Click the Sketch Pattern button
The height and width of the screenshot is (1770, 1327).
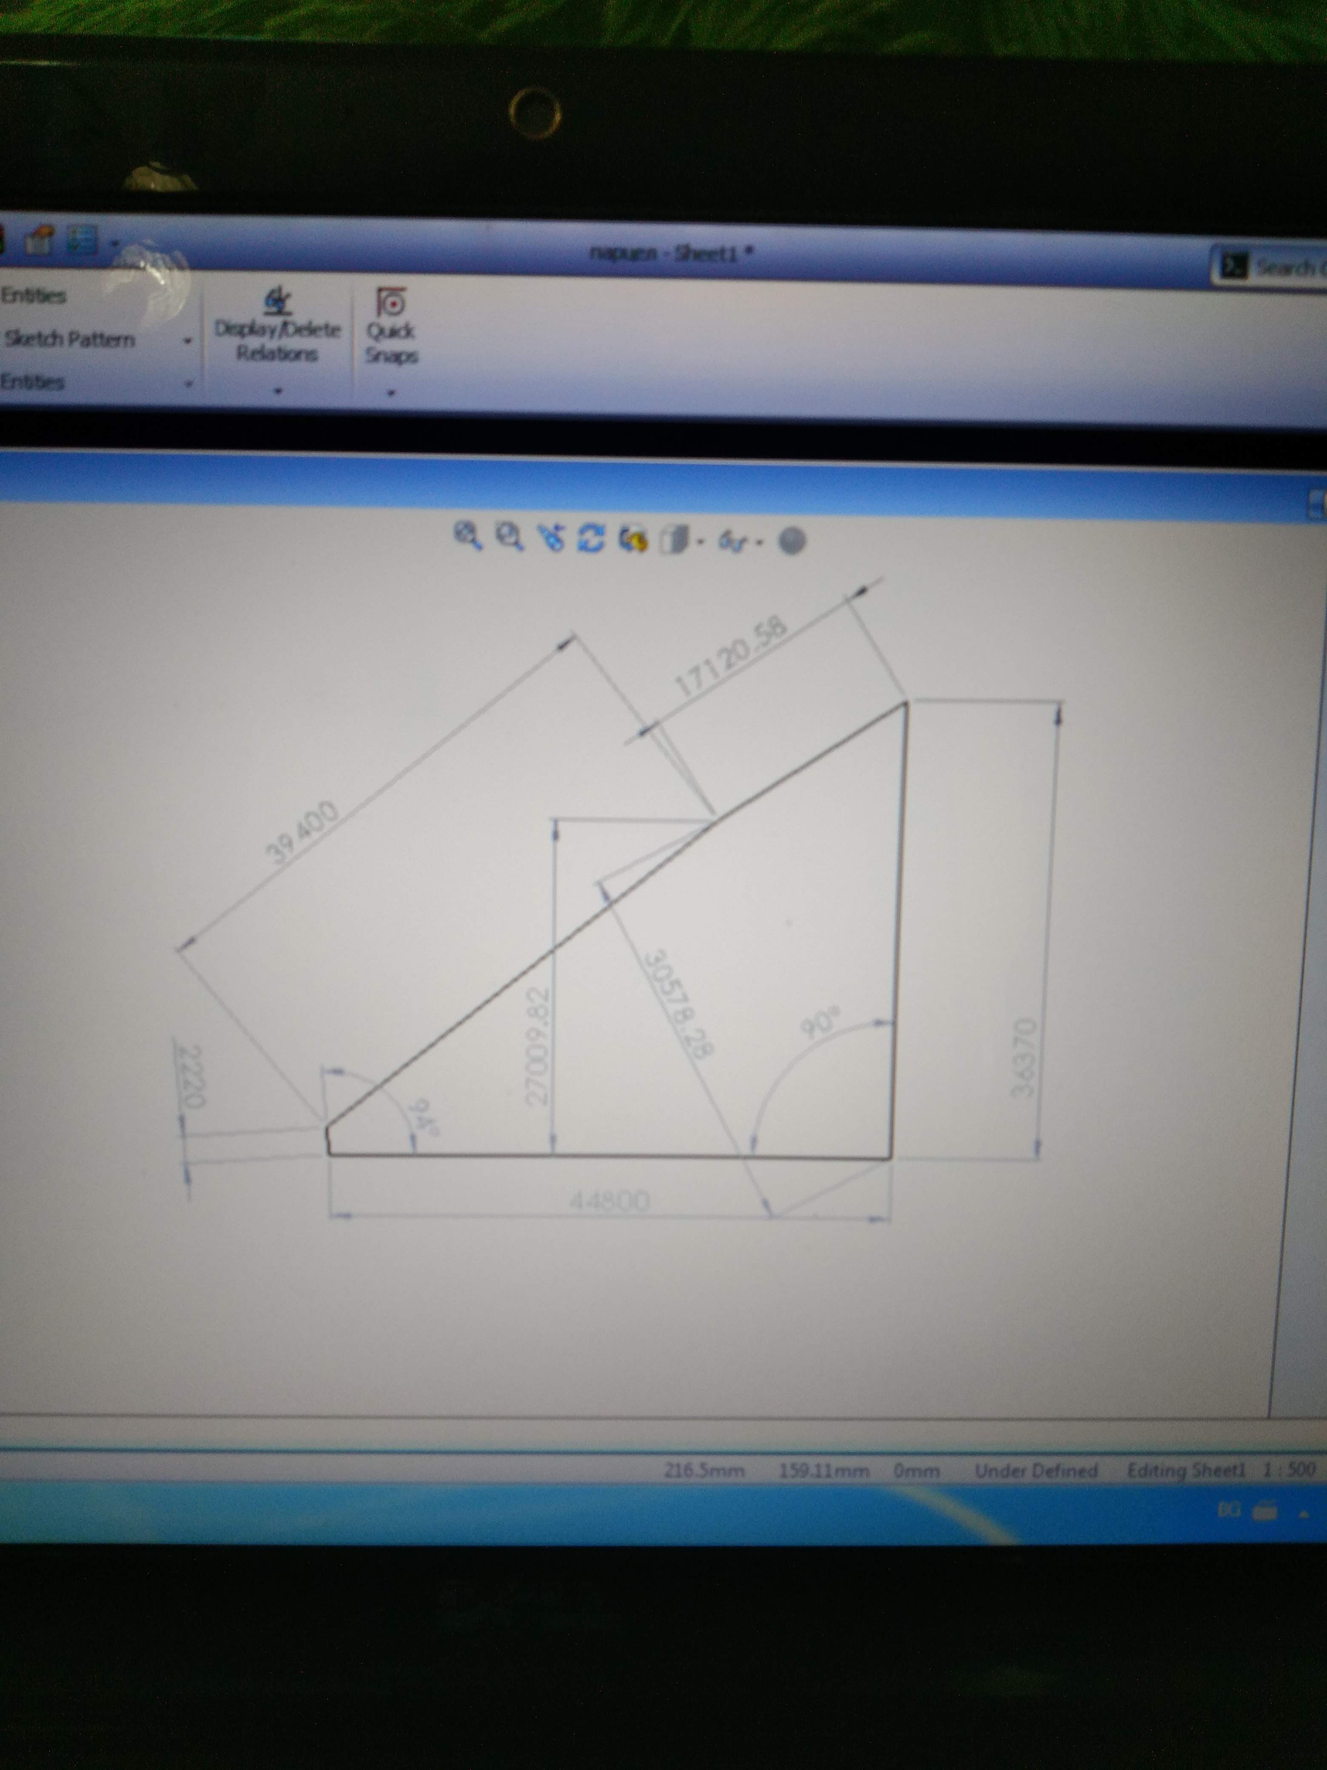[70, 339]
